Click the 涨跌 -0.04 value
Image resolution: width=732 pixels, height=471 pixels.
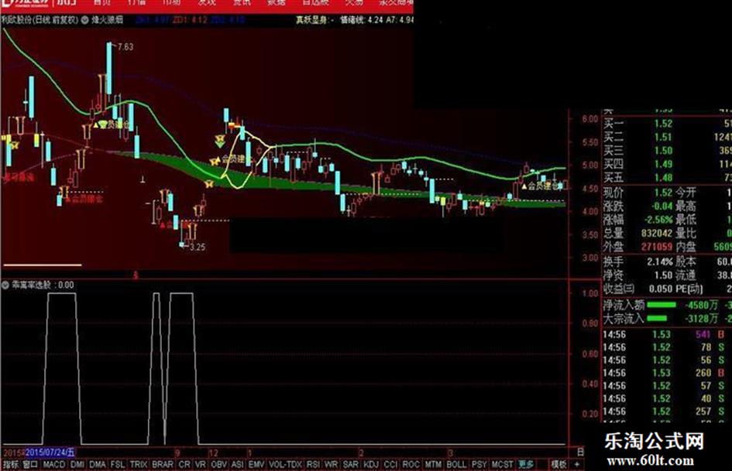(662, 206)
